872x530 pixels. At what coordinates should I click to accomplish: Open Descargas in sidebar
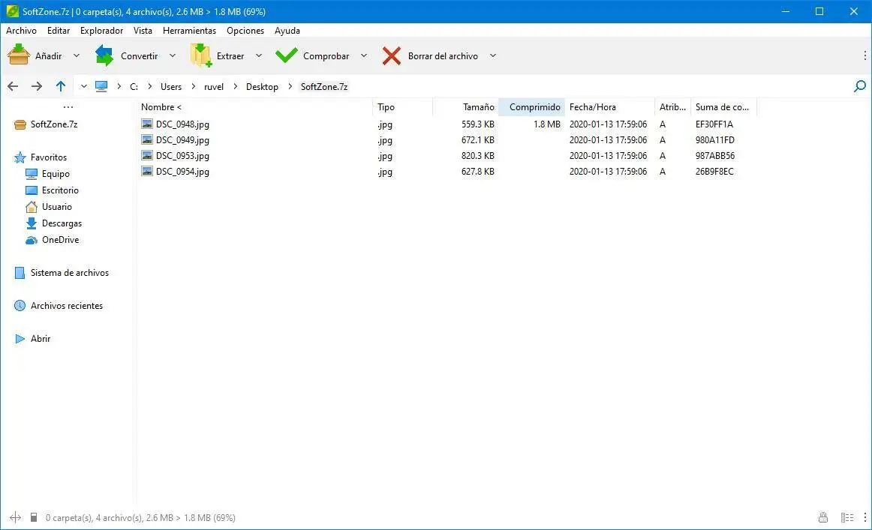tap(62, 223)
